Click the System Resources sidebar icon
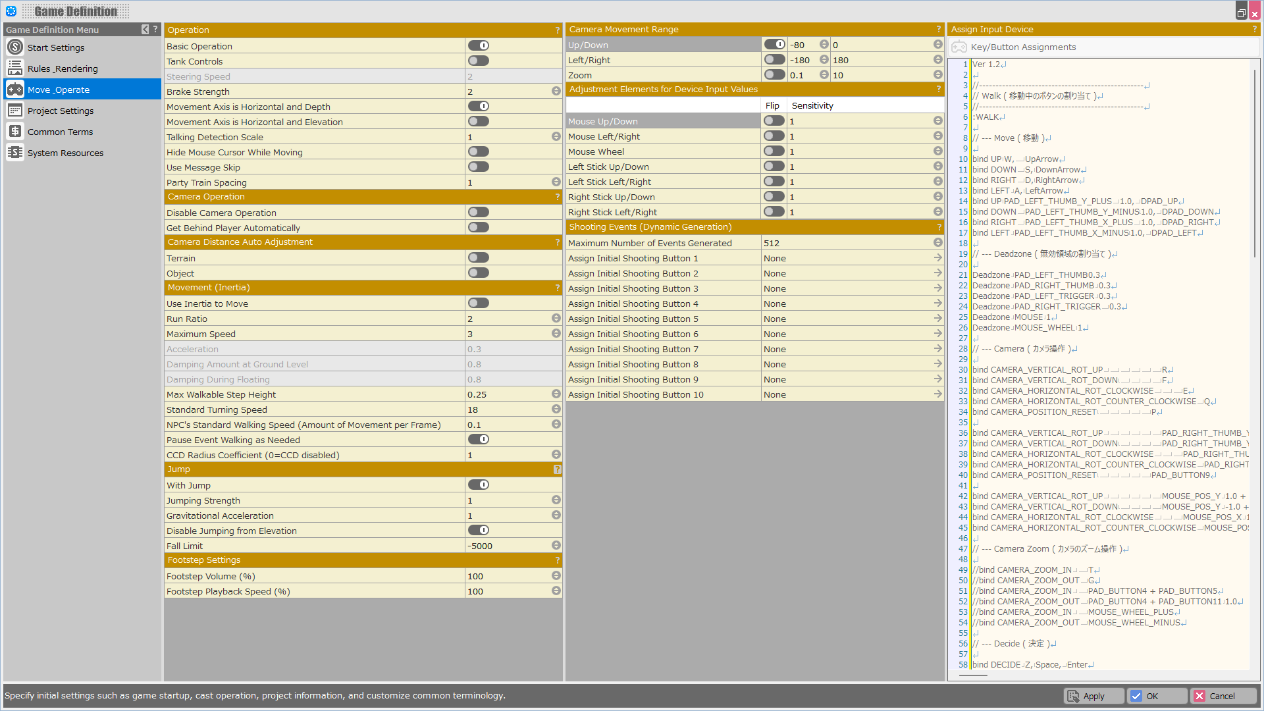This screenshot has width=1264, height=711. coord(15,153)
